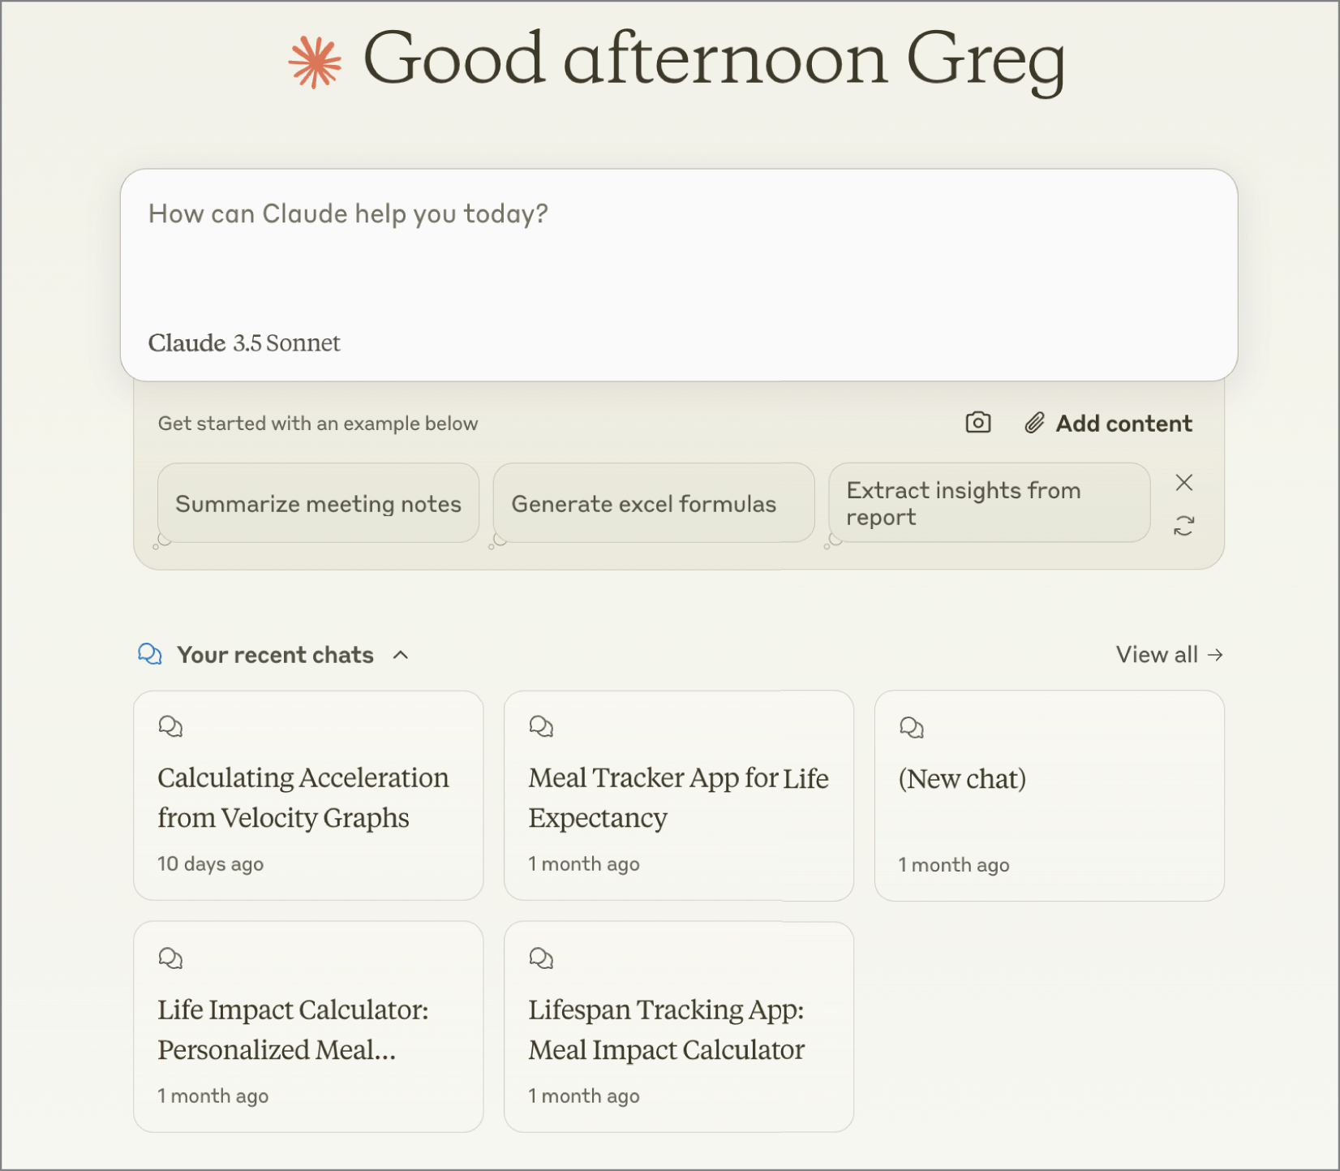Open View all recent chats
This screenshot has width=1340, height=1171.
1169,654
